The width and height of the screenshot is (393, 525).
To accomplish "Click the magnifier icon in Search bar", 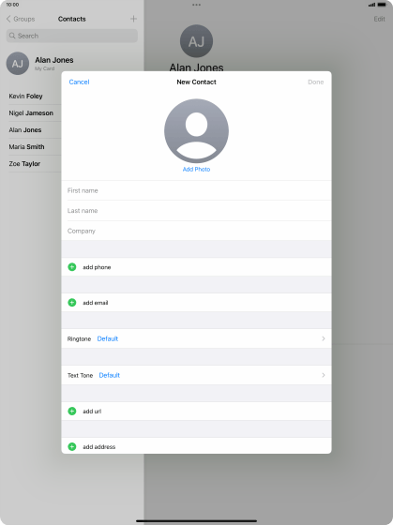I will coord(12,36).
